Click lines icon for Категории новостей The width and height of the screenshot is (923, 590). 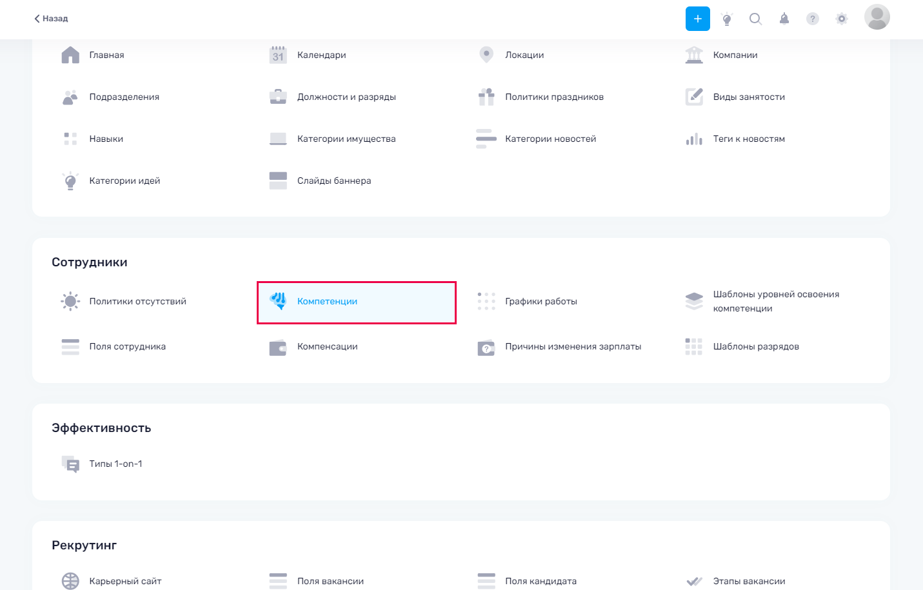tap(486, 139)
